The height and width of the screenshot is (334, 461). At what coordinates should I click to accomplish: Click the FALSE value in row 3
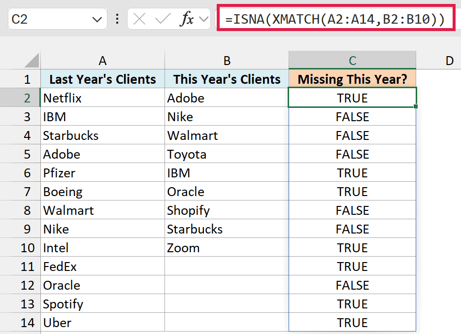click(352, 116)
